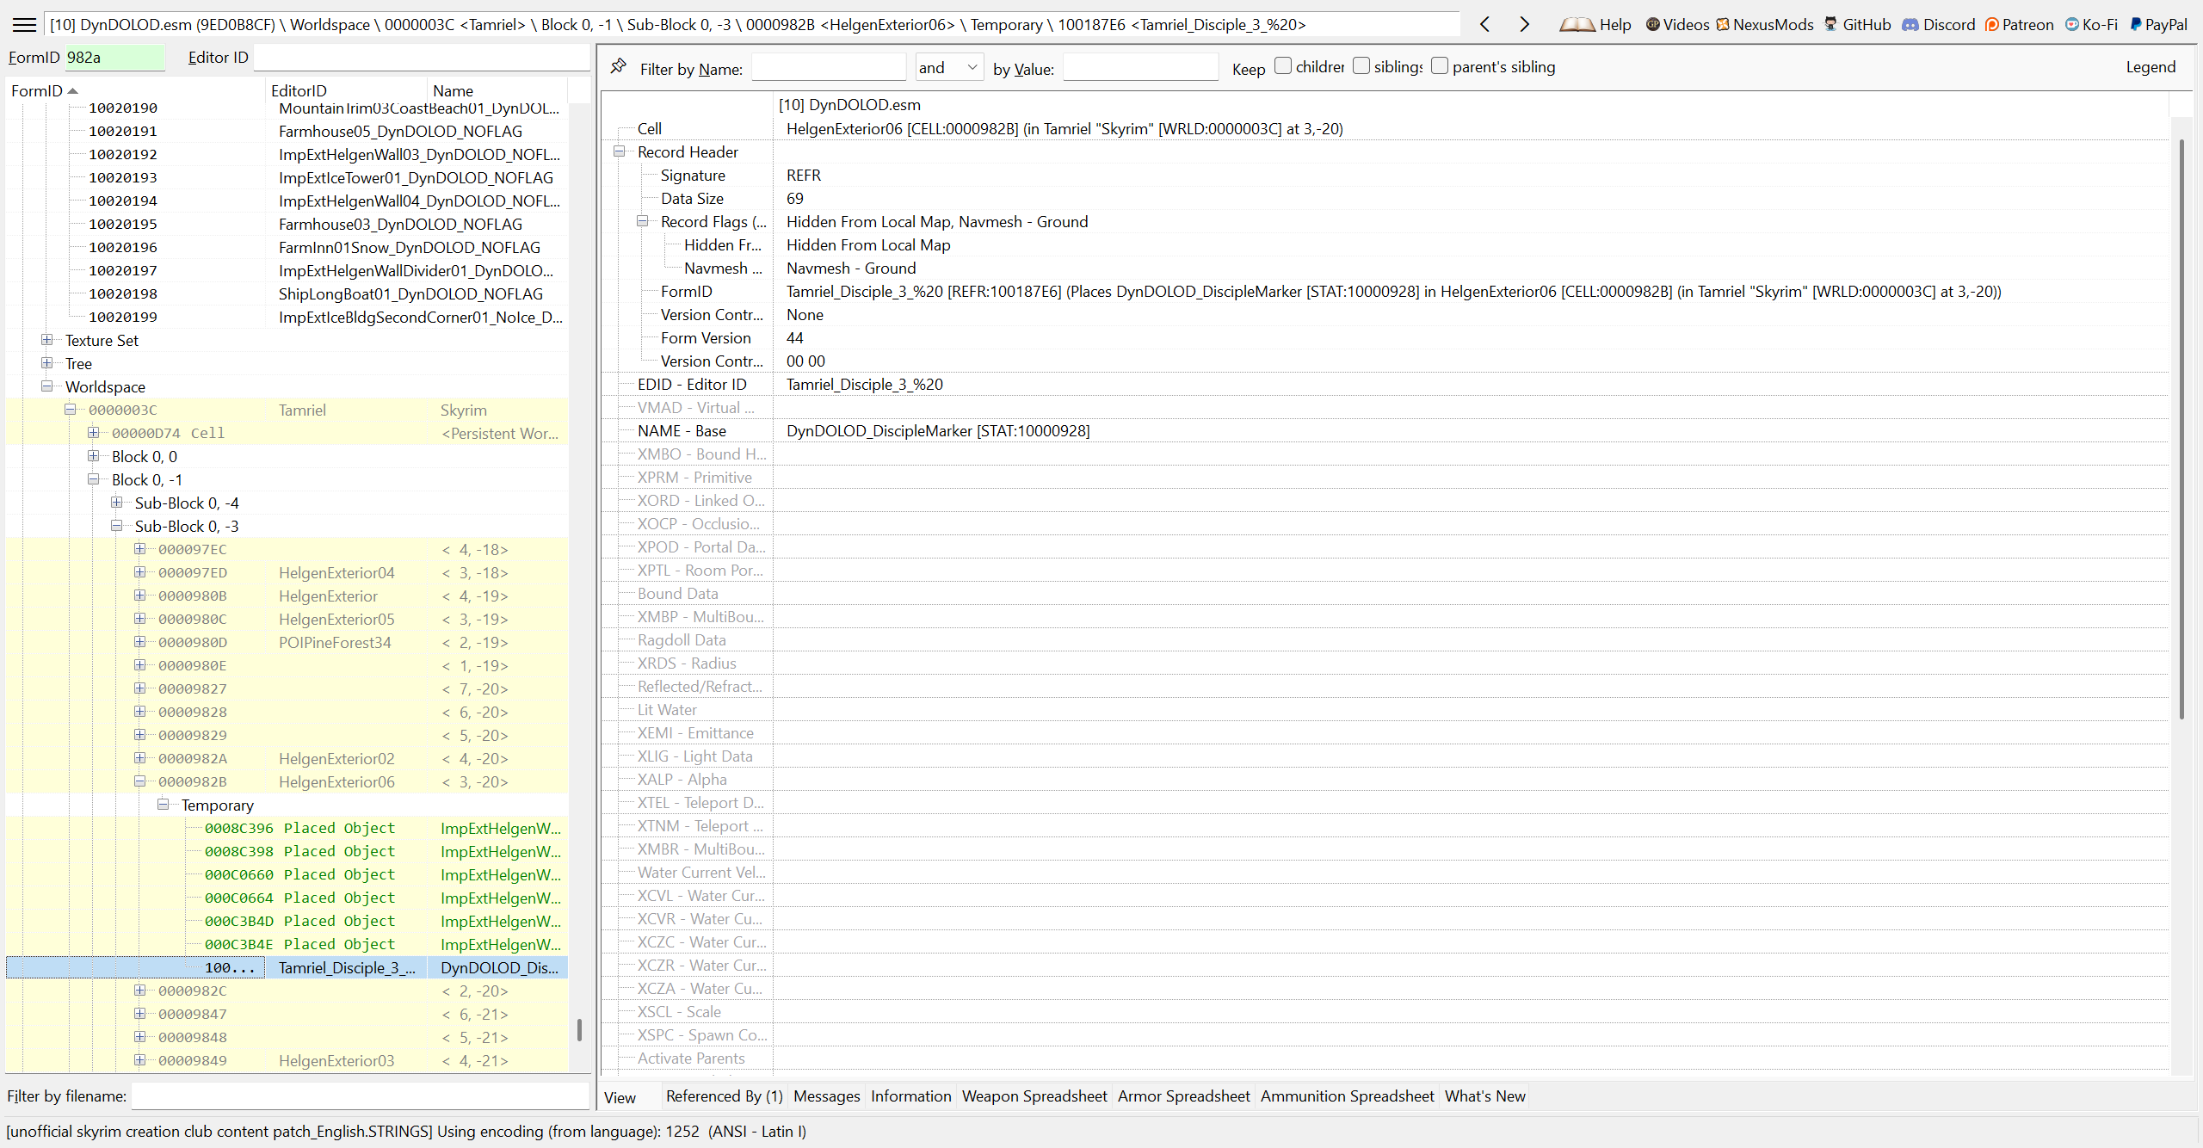The height and width of the screenshot is (1148, 2203).
Task: Click the back navigation arrow
Action: tap(1484, 25)
